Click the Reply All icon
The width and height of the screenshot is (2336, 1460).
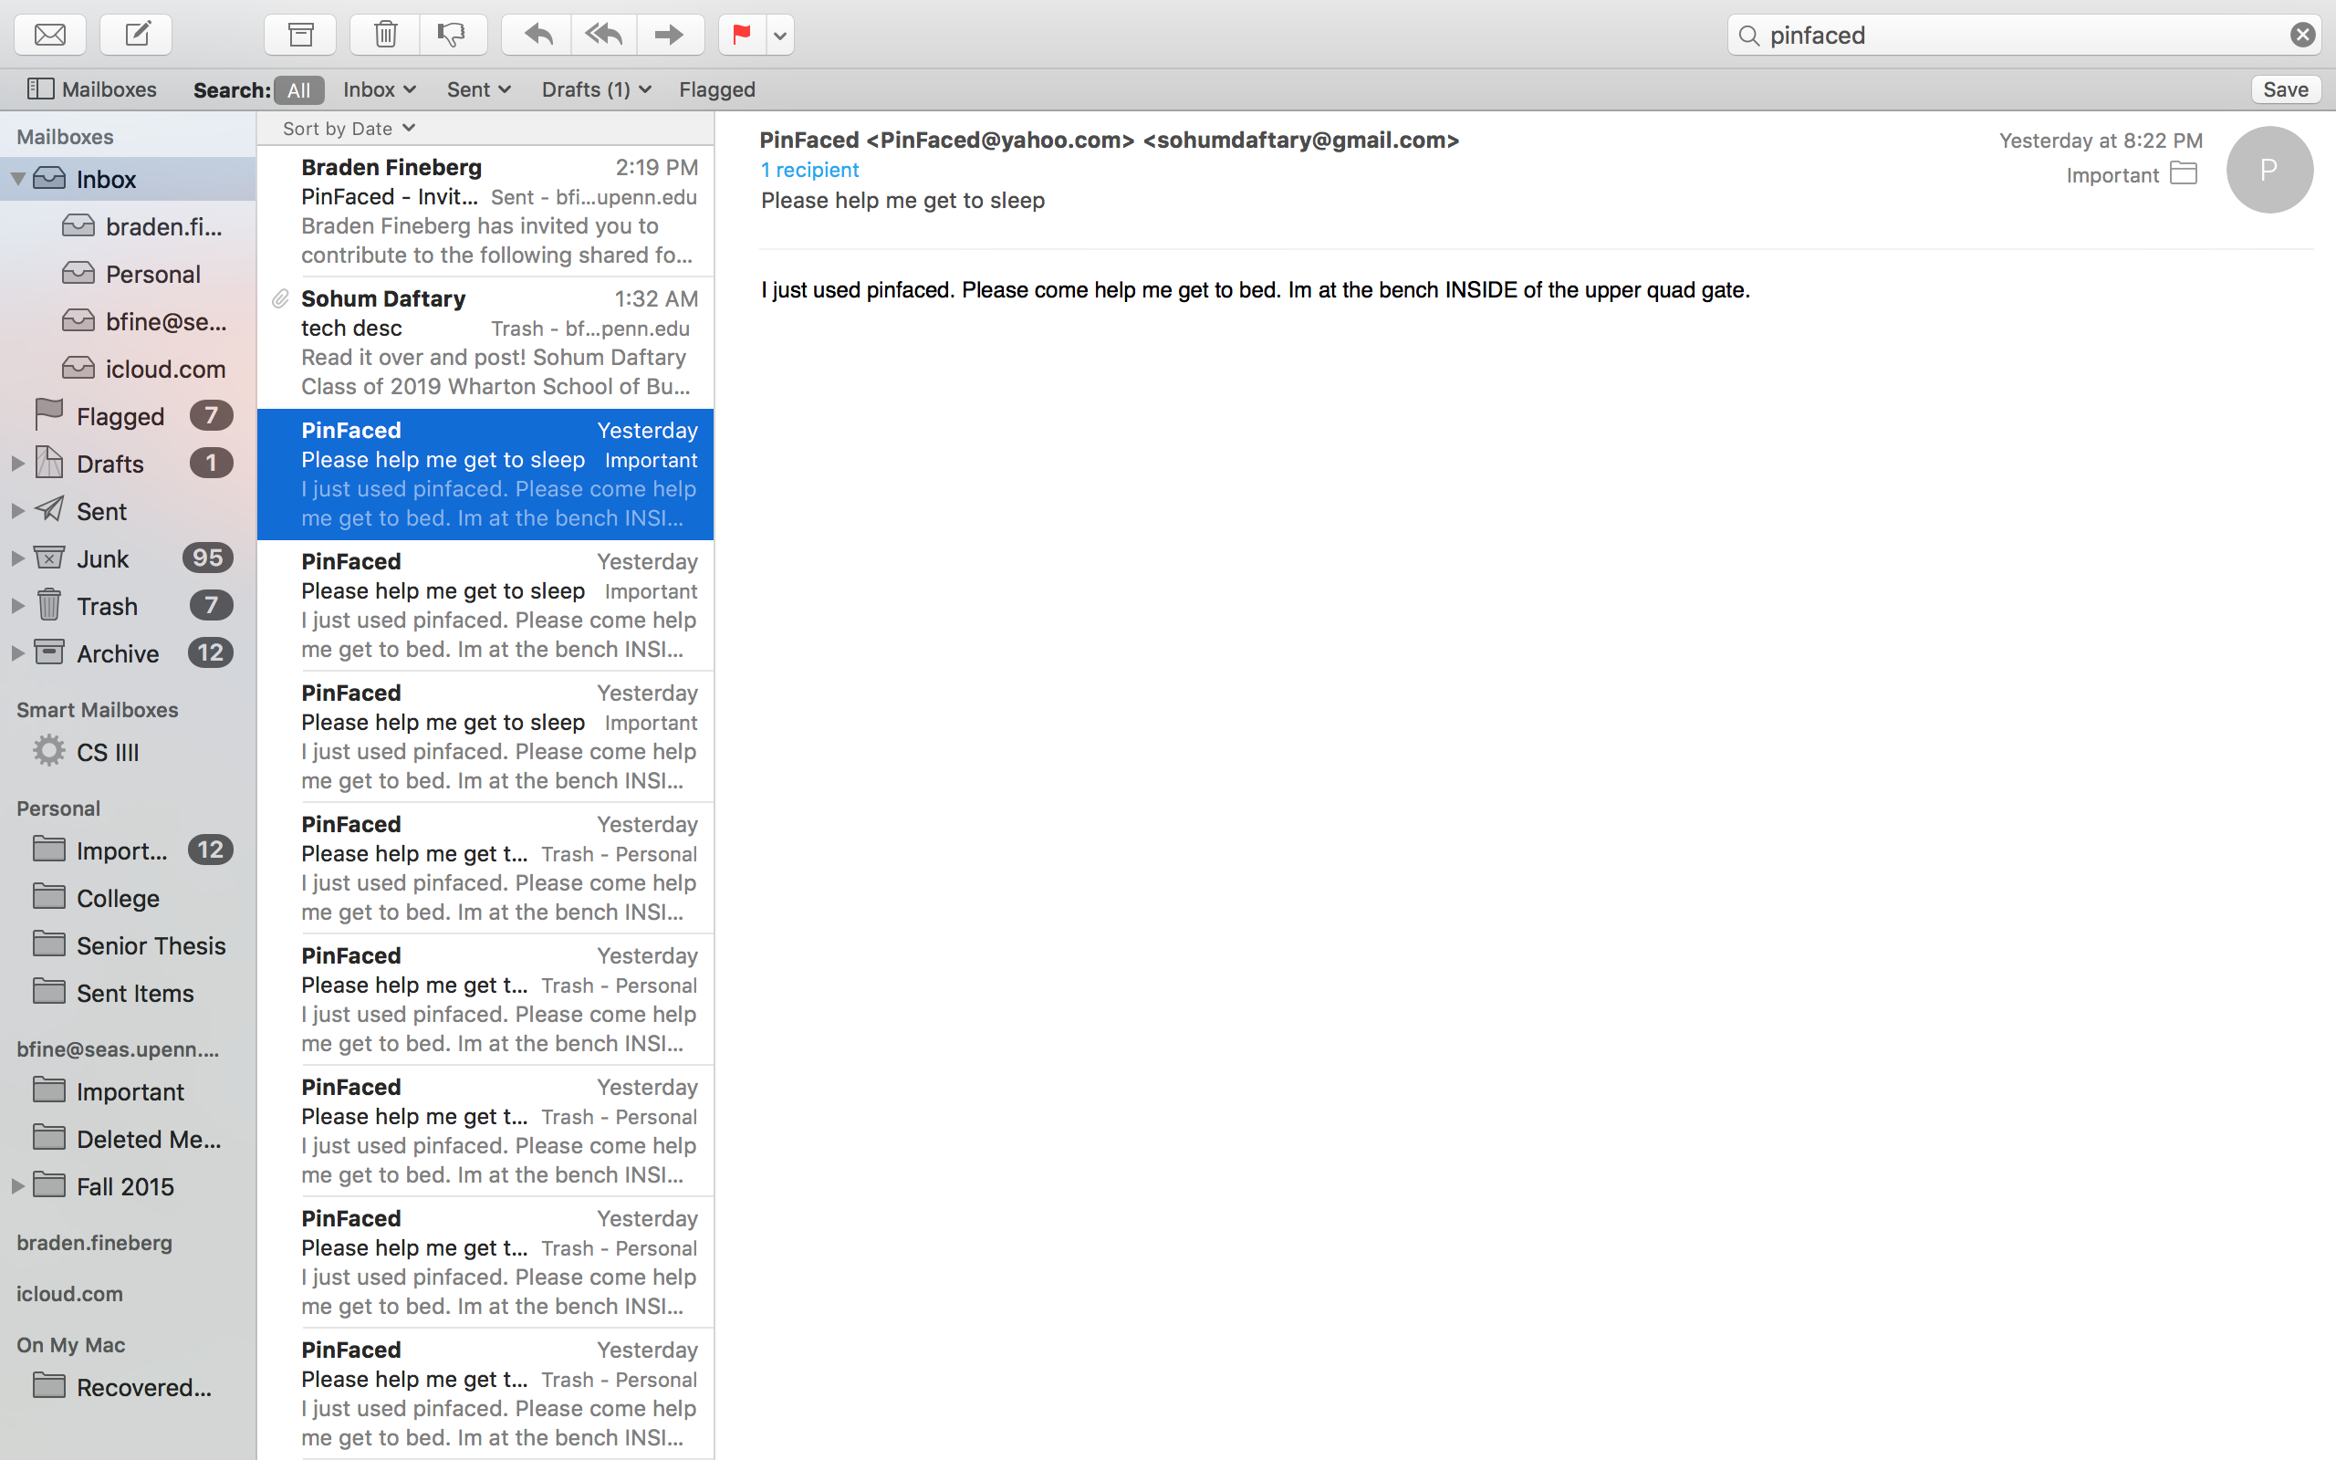603,36
